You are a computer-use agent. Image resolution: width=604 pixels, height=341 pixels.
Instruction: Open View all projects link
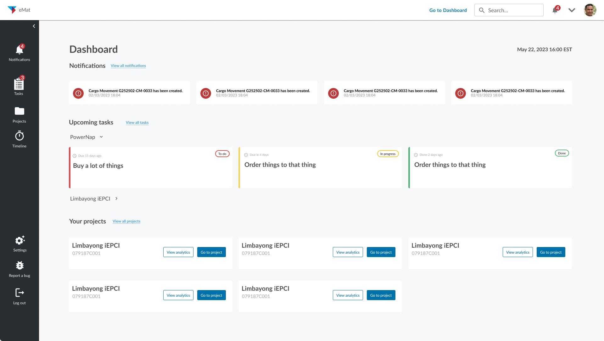(x=126, y=221)
